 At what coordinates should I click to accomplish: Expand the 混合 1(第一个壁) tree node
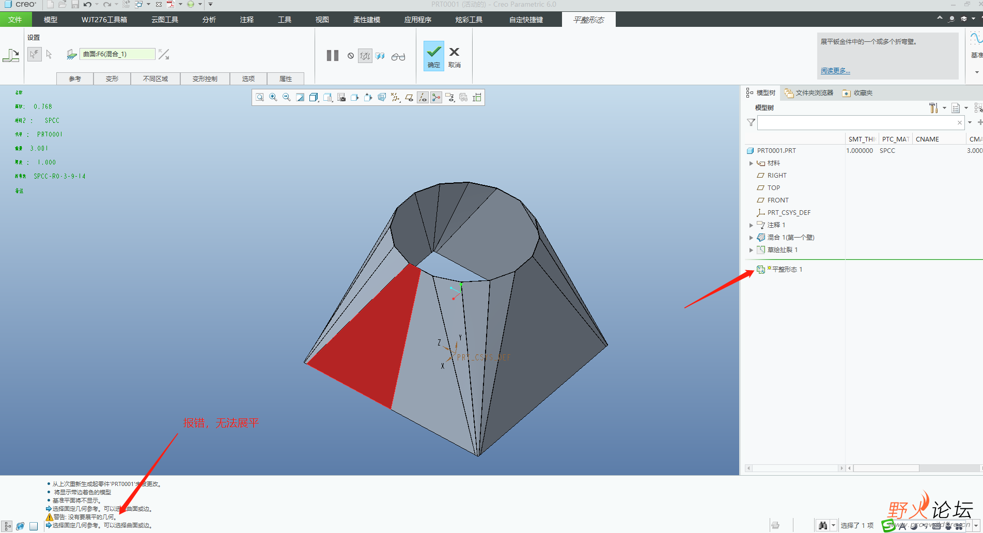[751, 238]
